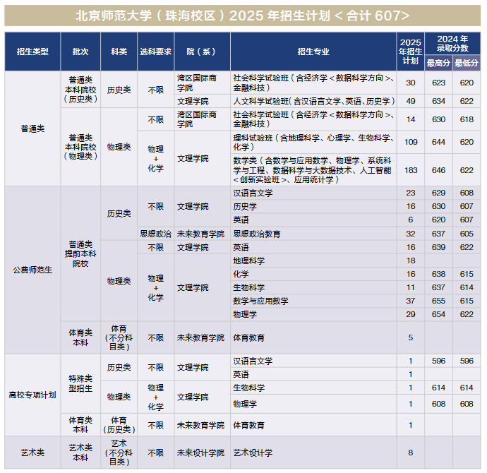Select the 人文科学试验班 major row
Screen dimensions: 487x473
tap(313, 101)
